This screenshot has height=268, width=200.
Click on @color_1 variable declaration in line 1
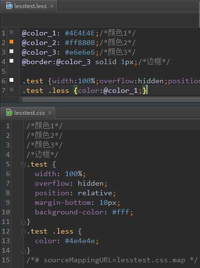click(x=39, y=33)
